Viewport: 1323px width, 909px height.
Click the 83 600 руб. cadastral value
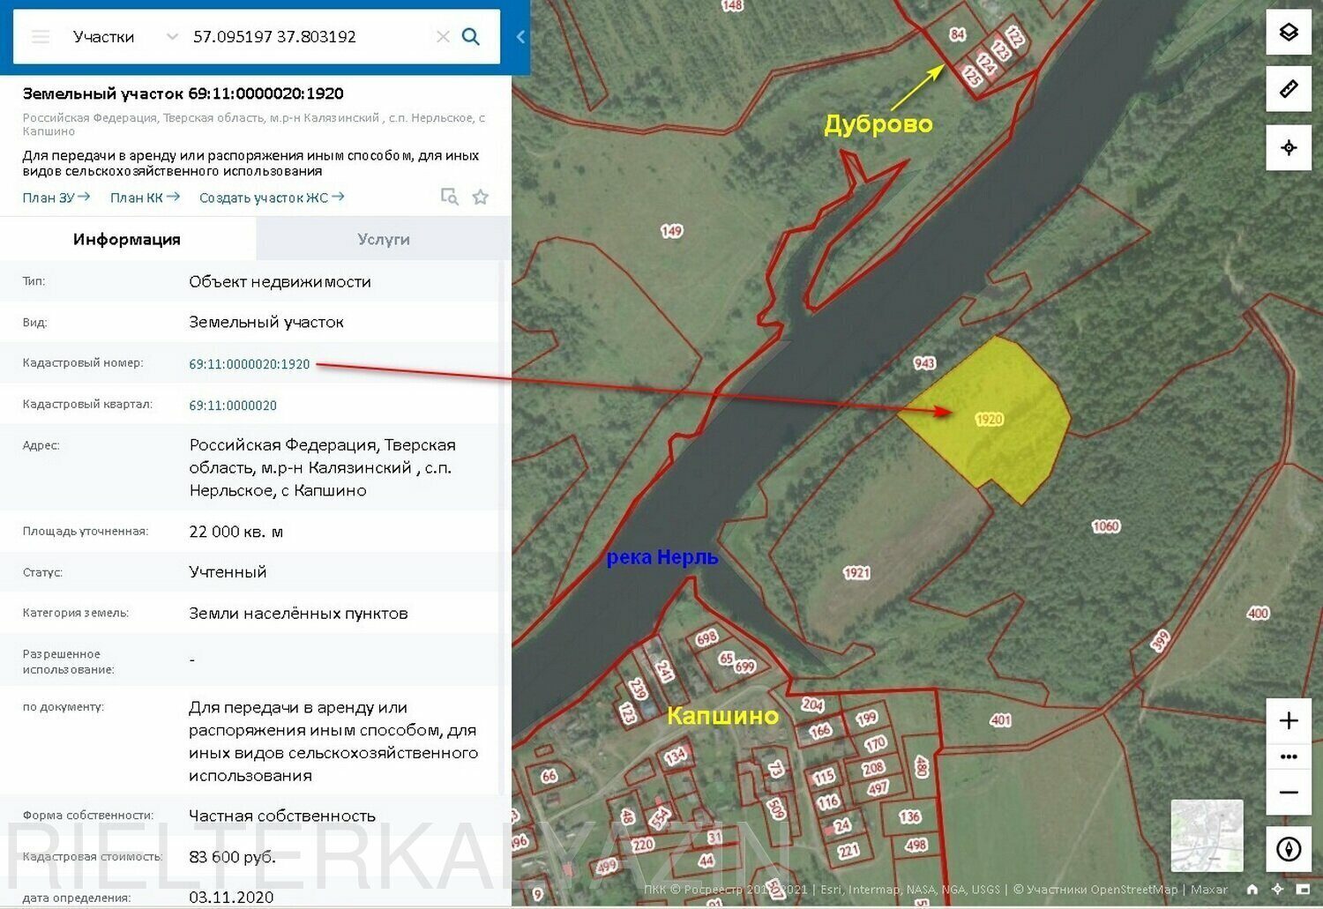pyautogui.click(x=232, y=857)
